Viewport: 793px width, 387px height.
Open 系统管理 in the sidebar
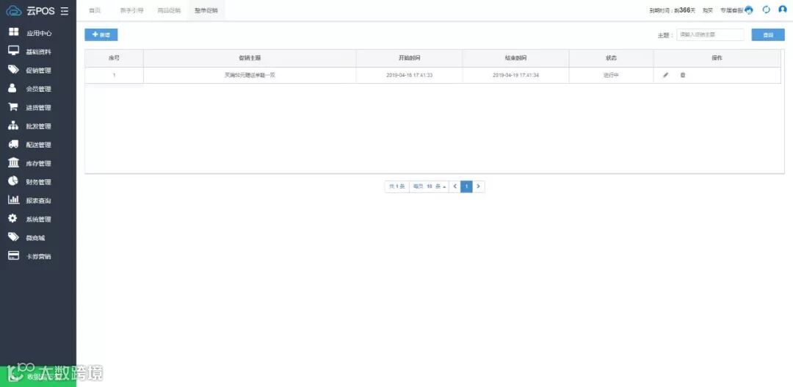pos(38,219)
